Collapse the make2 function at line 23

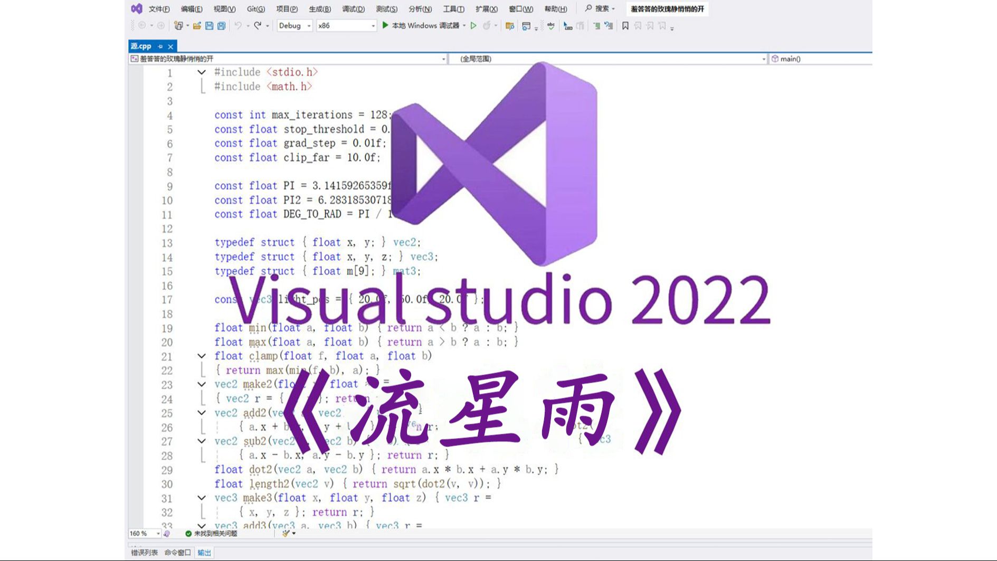click(x=202, y=384)
